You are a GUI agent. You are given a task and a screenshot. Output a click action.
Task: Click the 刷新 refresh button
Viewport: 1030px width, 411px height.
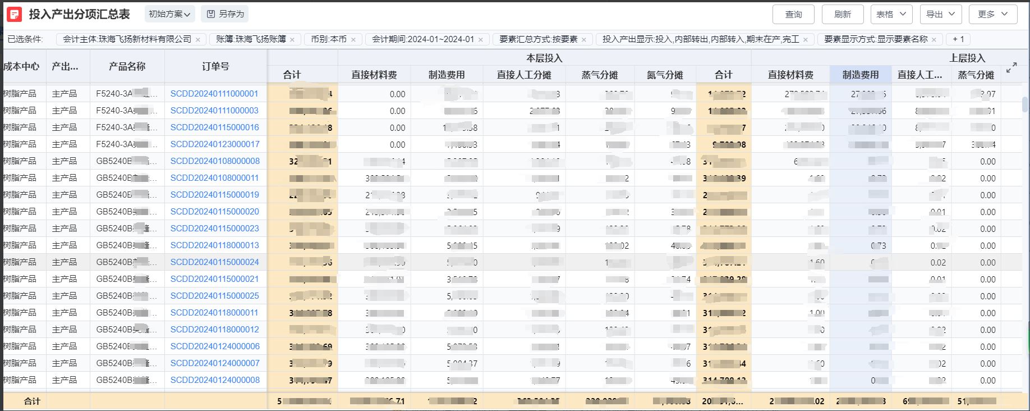pyautogui.click(x=842, y=15)
